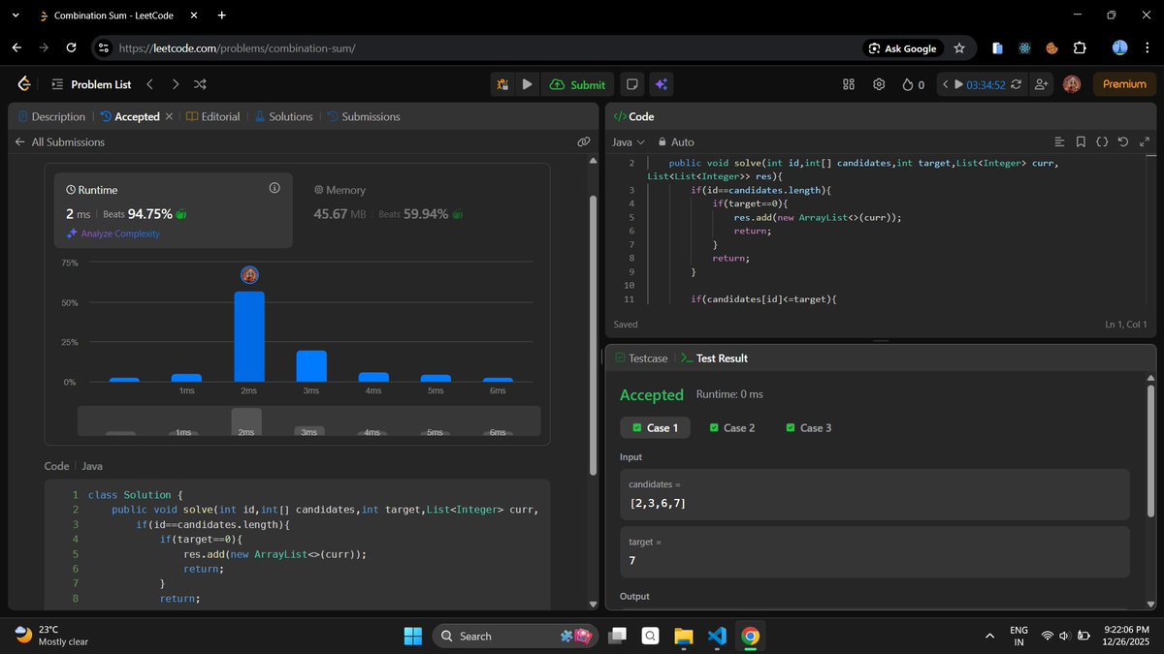Toggle the Auto save lock setting
Image resolution: width=1164 pixels, height=654 pixels.
click(x=676, y=141)
